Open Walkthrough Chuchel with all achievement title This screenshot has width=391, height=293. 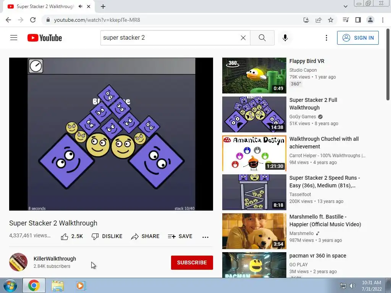click(324, 143)
